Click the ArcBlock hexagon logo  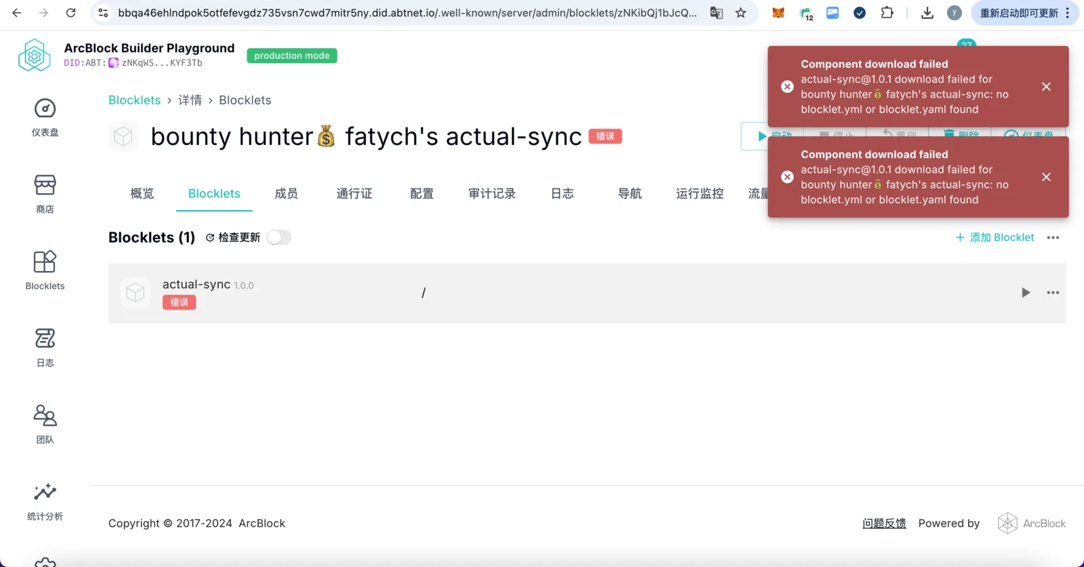35,55
